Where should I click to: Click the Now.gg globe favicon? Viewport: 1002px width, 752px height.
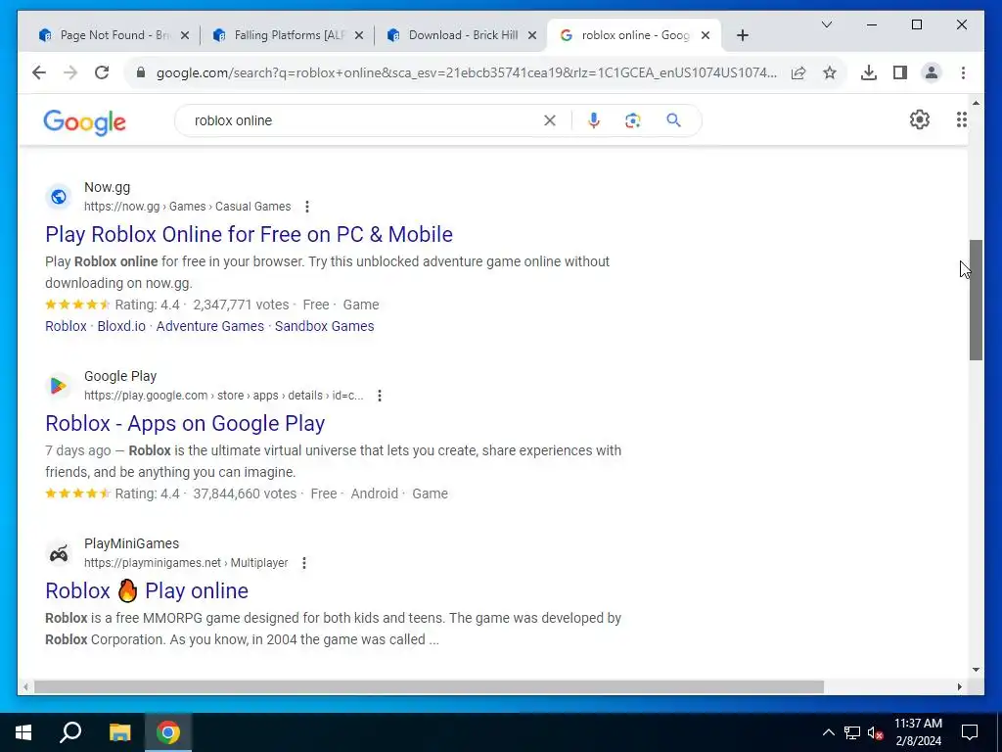(58, 197)
